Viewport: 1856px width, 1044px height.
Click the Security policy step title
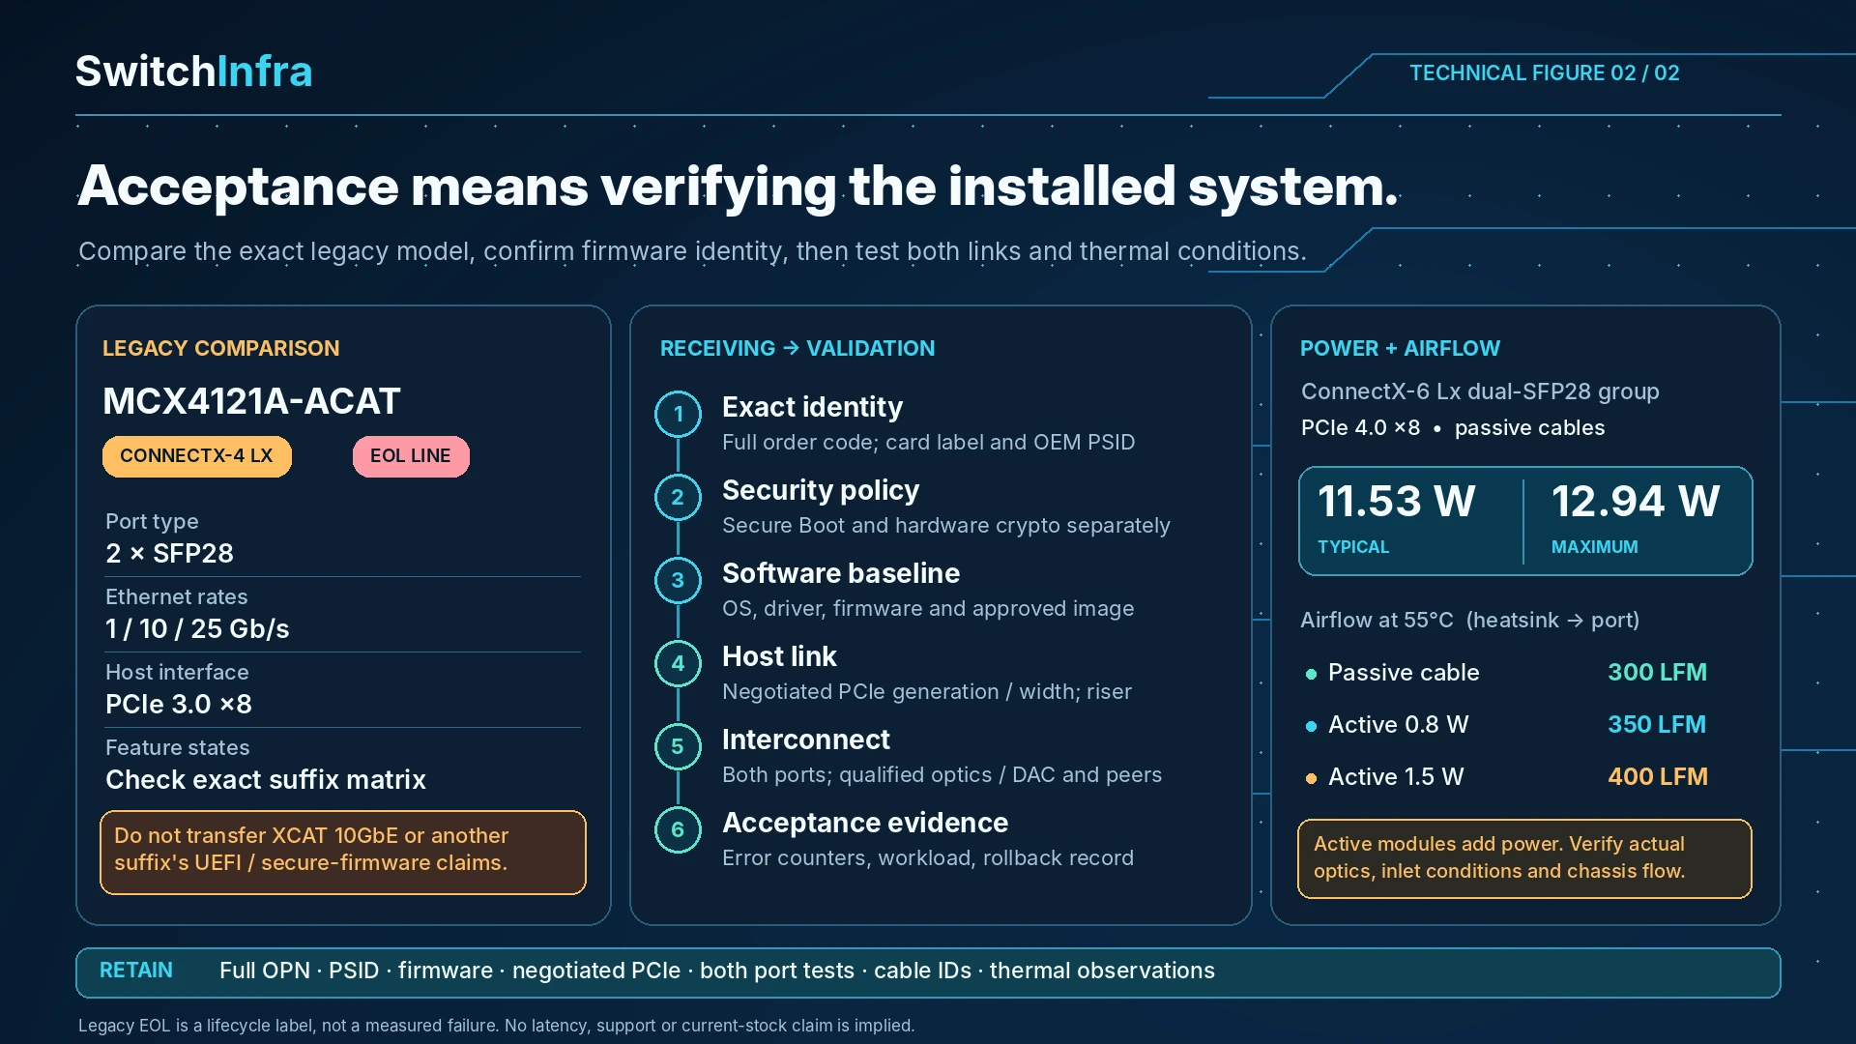(x=821, y=490)
